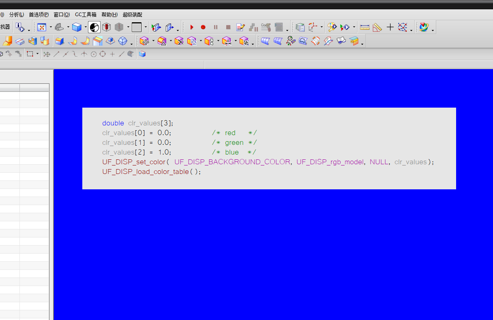Expand the WCS orientation dropdown arrow
The height and width of the screenshot is (320, 493).
pyautogui.click(x=322, y=28)
